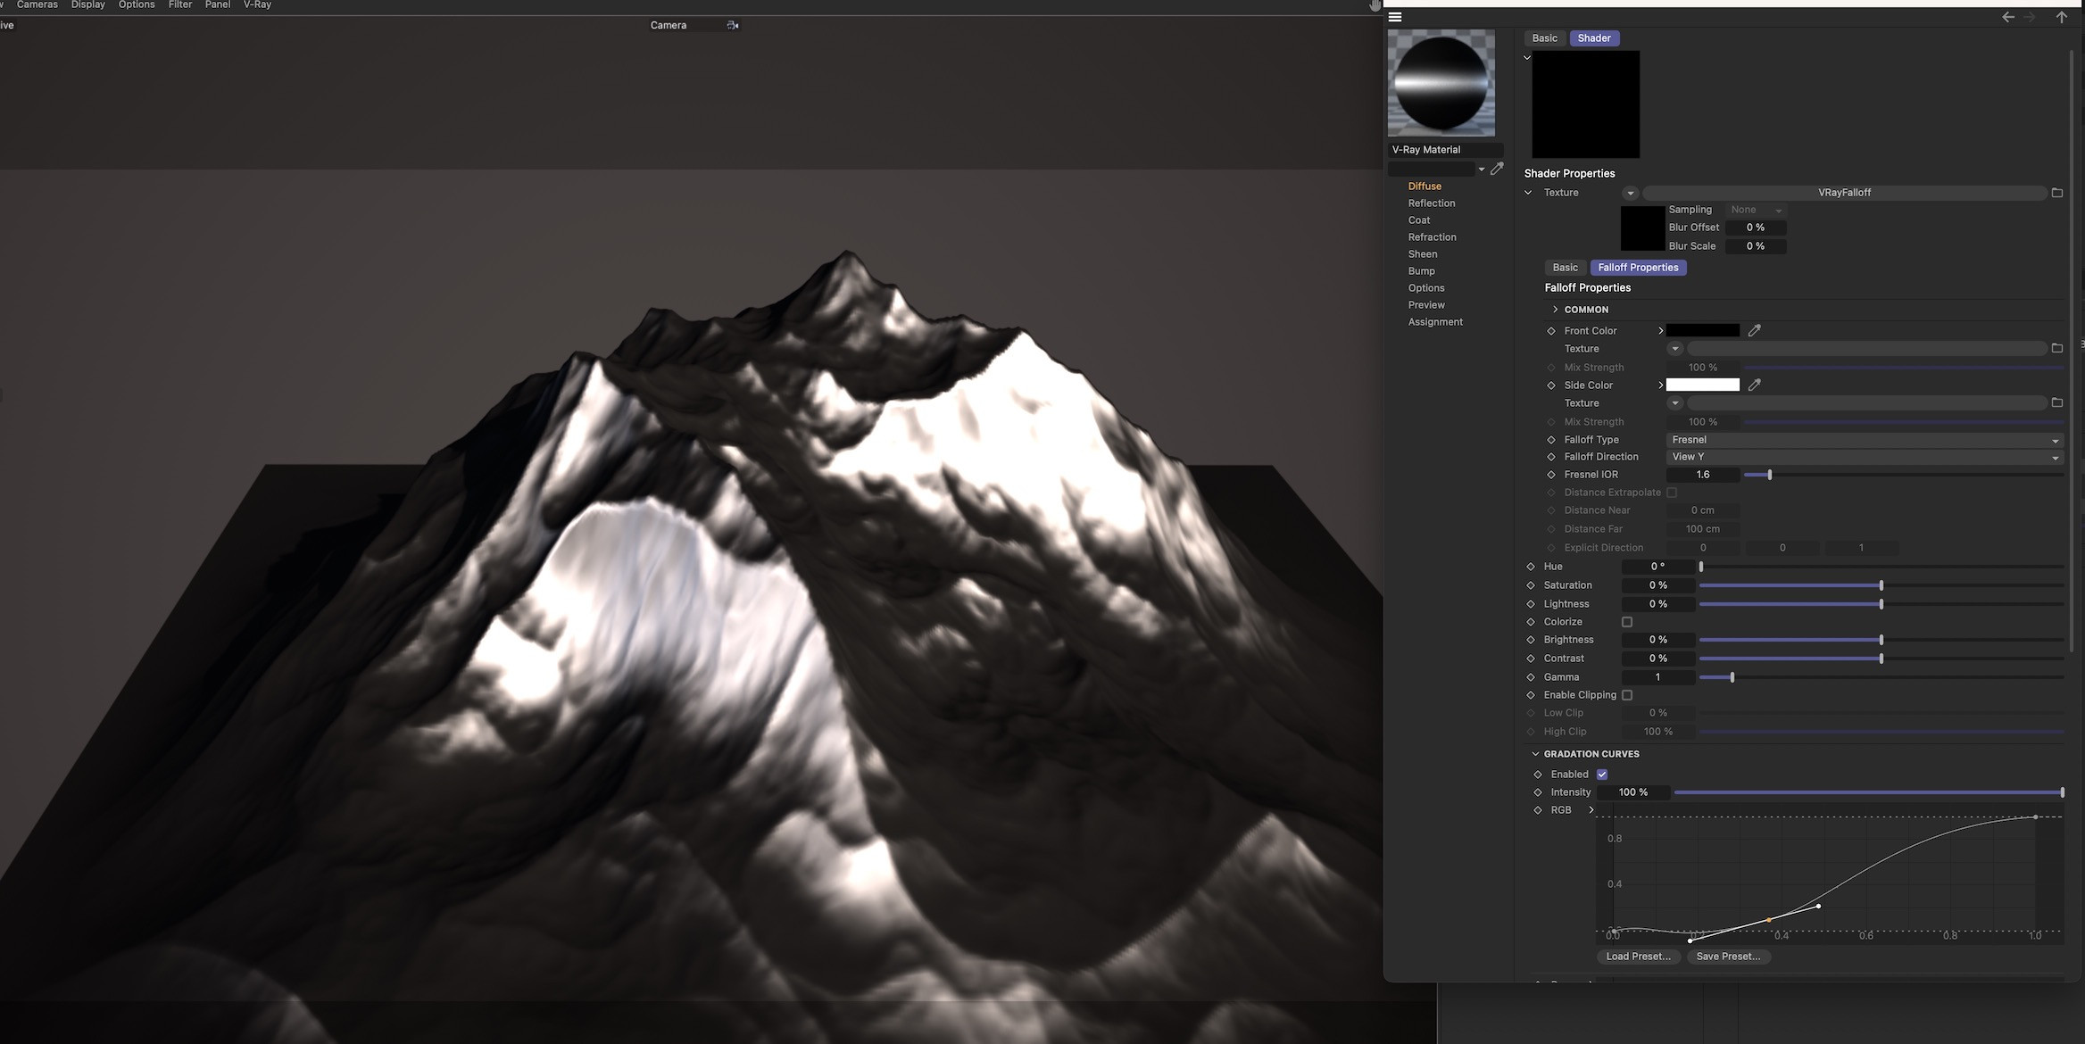Image resolution: width=2085 pixels, height=1044 pixels.
Task: Open the Falloff Direction View Y dropdown
Action: 1865,457
